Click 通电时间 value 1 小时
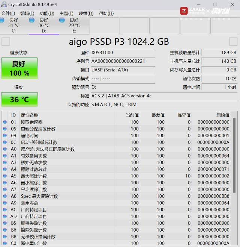Screen dimensions: 240x247 pyautogui.click(x=219, y=87)
